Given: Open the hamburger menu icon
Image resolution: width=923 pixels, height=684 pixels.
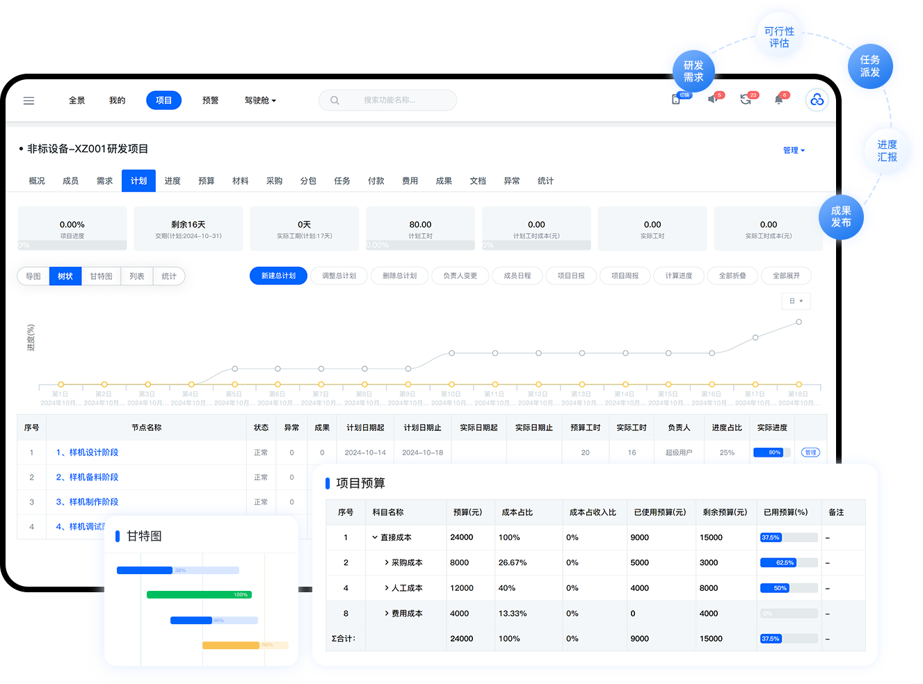Looking at the screenshot, I should click(29, 101).
